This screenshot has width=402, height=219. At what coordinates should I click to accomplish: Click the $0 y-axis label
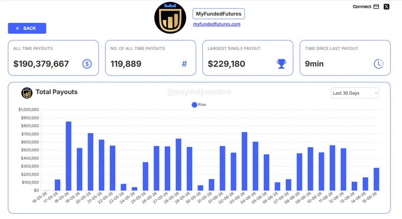click(37, 190)
